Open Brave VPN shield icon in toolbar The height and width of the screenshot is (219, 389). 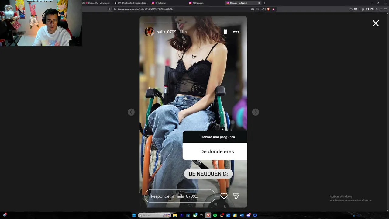[381, 9]
